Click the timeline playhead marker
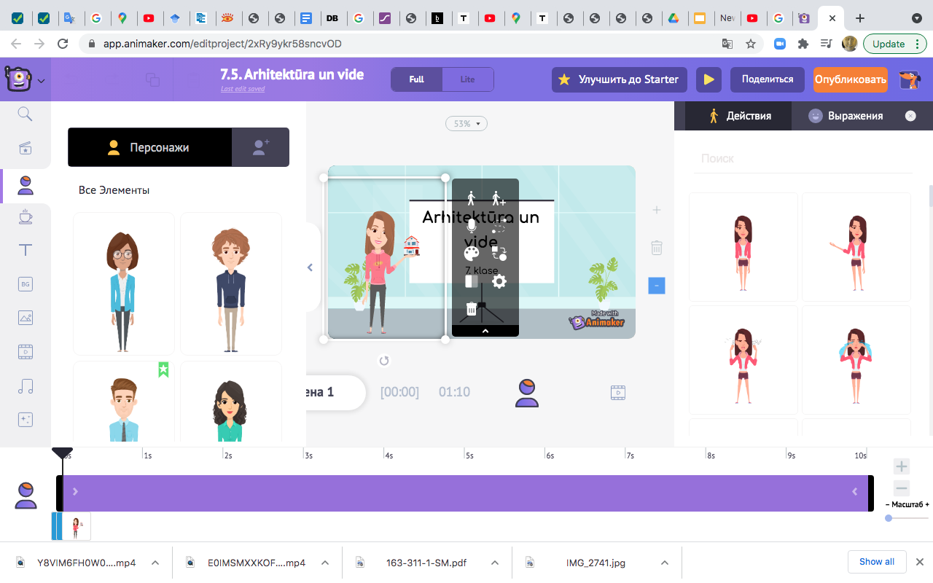Screen dimensions: 933x583 (62, 453)
